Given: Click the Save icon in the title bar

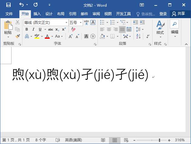Looking at the screenshot, I should pyautogui.click(x=8, y=5).
